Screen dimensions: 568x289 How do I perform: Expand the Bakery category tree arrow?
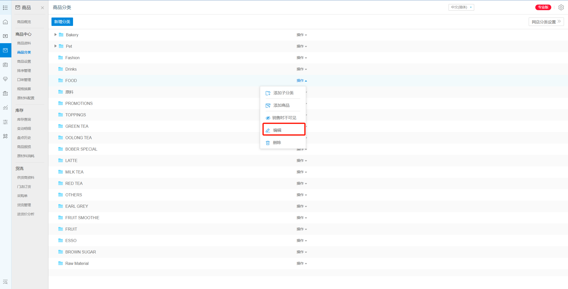point(55,35)
